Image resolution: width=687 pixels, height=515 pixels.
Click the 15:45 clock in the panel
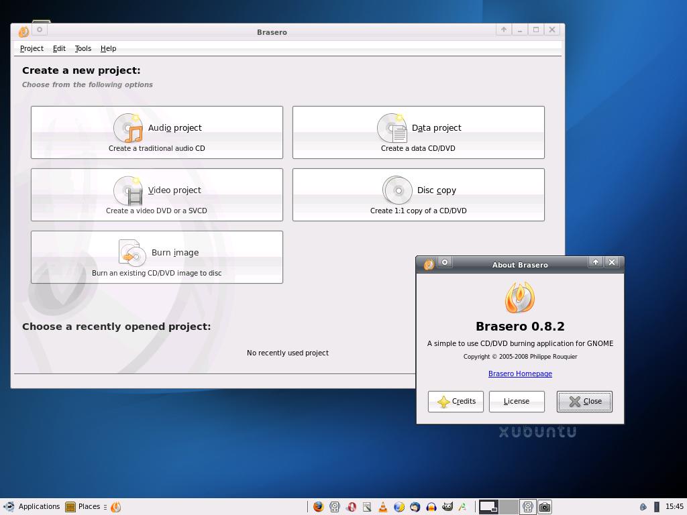click(674, 507)
